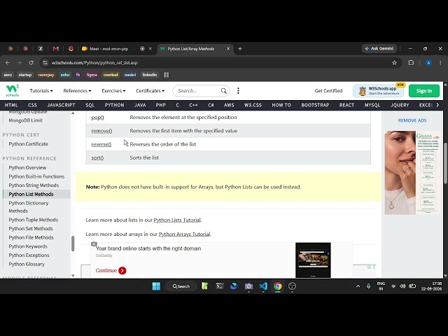Open the Python Lists Tutorial link
The height and width of the screenshot is (336, 448).
(177, 220)
